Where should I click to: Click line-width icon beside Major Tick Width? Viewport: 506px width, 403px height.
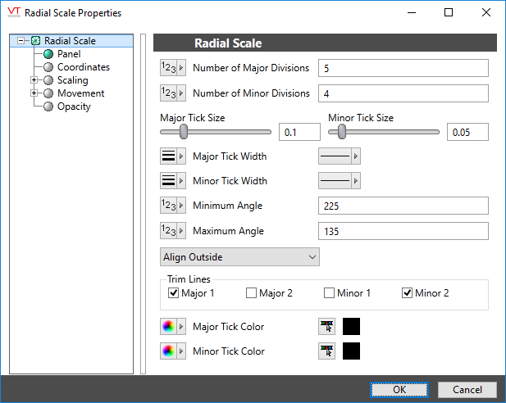coord(168,156)
